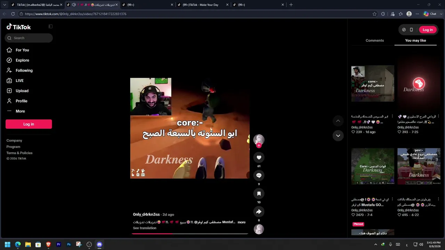445x250 pixels.
Task: Share the video with the arrow icon
Action: tap(259, 212)
